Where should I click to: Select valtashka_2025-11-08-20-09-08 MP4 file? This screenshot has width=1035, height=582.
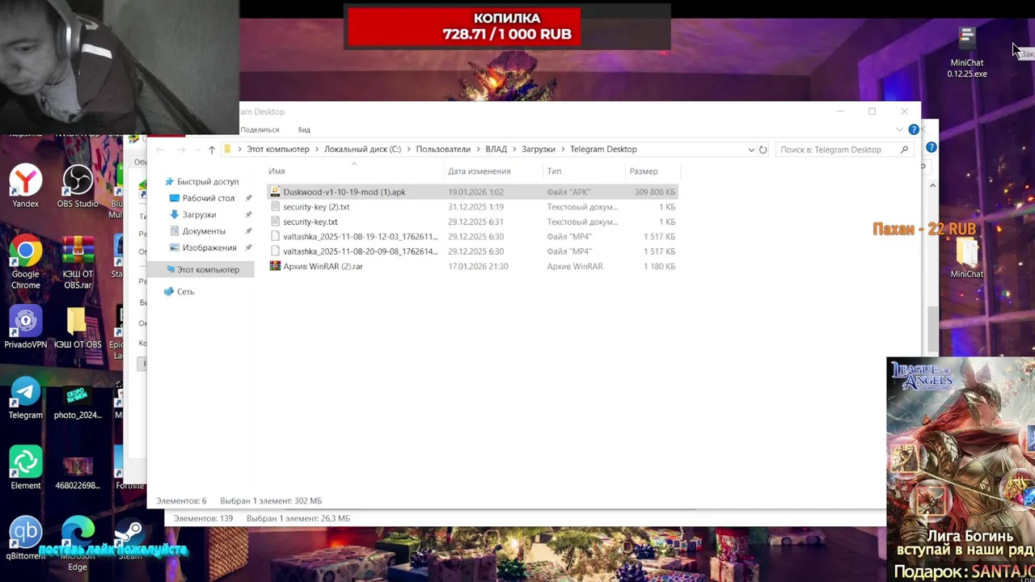pyautogui.click(x=473, y=251)
